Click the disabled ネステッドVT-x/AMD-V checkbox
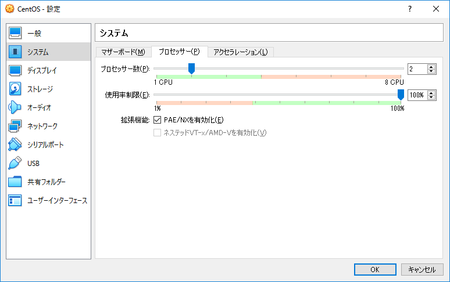 [x=157, y=132]
